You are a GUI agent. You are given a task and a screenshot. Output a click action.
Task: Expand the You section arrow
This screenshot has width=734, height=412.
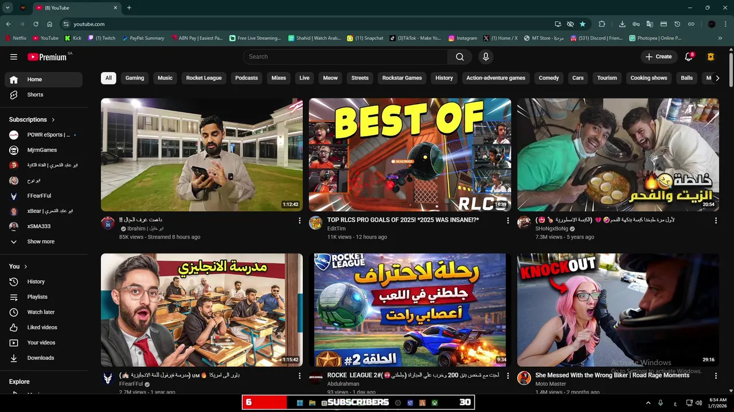[26, 267]
